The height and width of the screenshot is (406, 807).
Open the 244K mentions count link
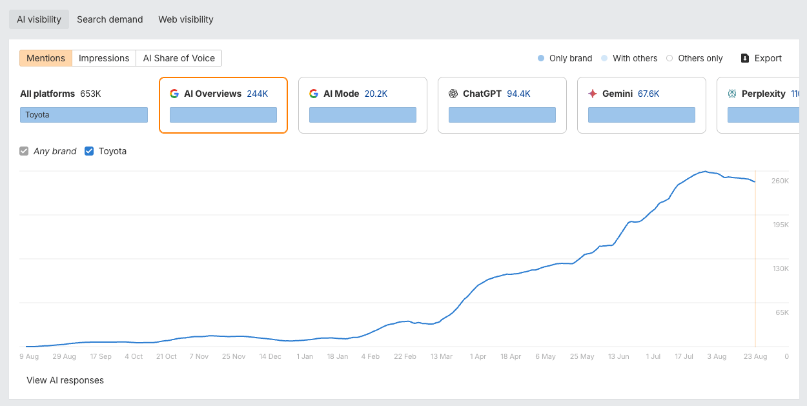258,94
